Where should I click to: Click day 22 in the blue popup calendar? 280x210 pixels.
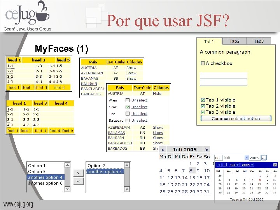pyautogui.click(x=259, y=188)
